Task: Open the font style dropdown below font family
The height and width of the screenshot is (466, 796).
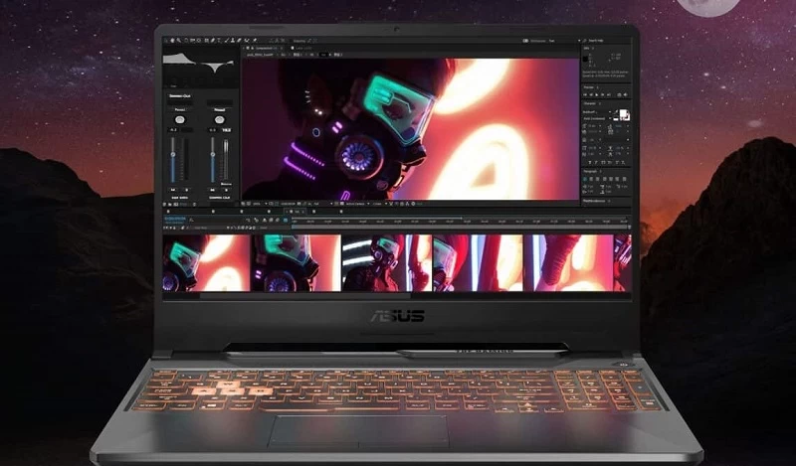Action: 595,119
